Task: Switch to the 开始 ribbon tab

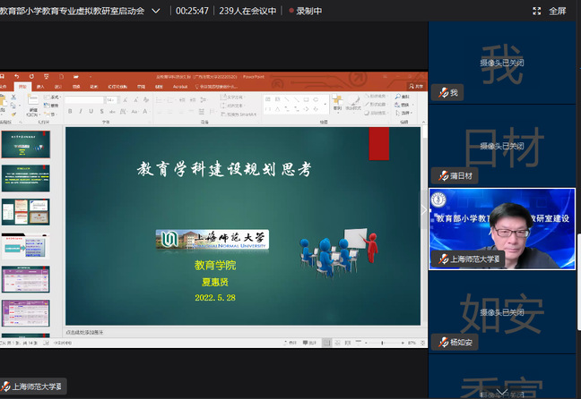Action: pos(24,87)
